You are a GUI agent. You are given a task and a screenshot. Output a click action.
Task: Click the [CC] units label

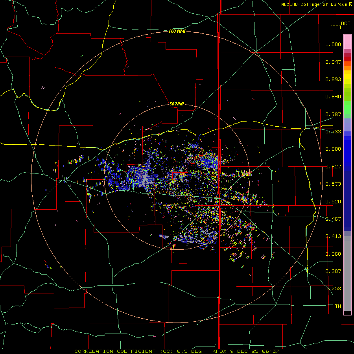click(336, 27)
